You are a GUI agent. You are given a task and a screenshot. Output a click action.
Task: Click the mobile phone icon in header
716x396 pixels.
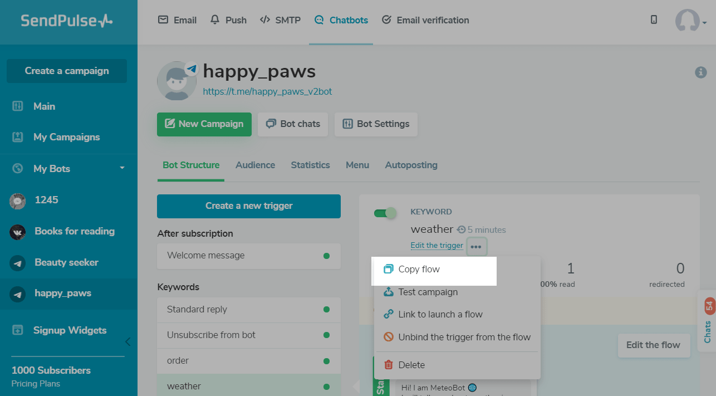(654, 19)
